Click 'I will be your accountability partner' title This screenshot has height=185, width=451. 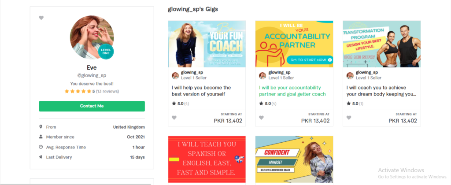click(292, 91)
